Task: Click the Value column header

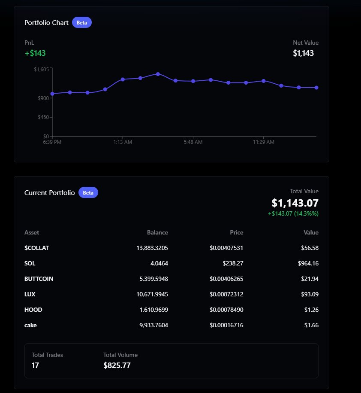Action: click(x=311, y=232)
